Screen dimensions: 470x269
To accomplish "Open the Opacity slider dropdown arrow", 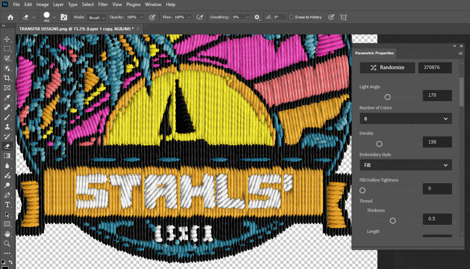I will coord(142,17).
